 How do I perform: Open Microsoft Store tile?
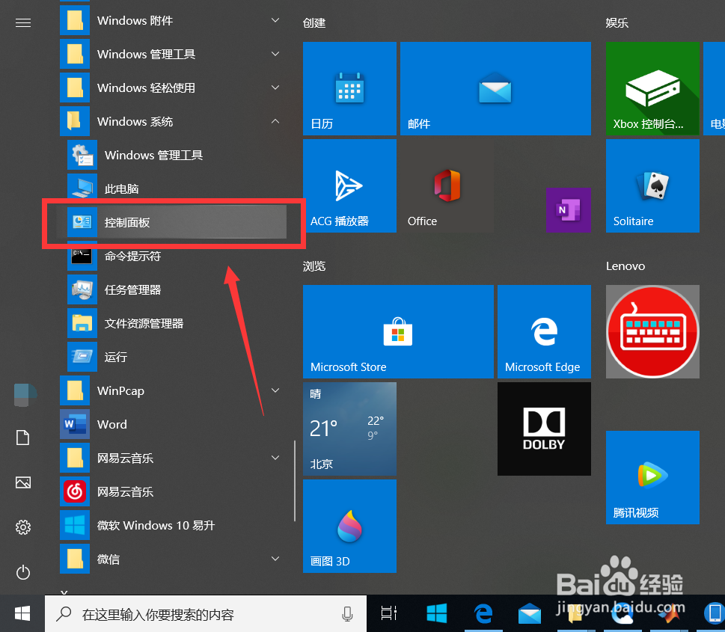398,331
